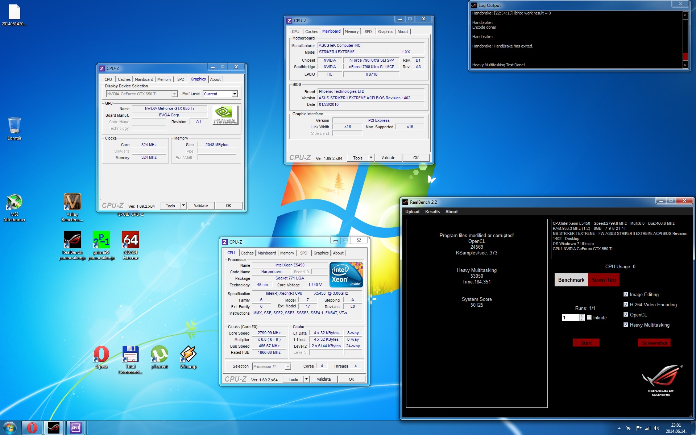
Task: Click the Benchmark button in RealBench
Action: click(571, 280)
